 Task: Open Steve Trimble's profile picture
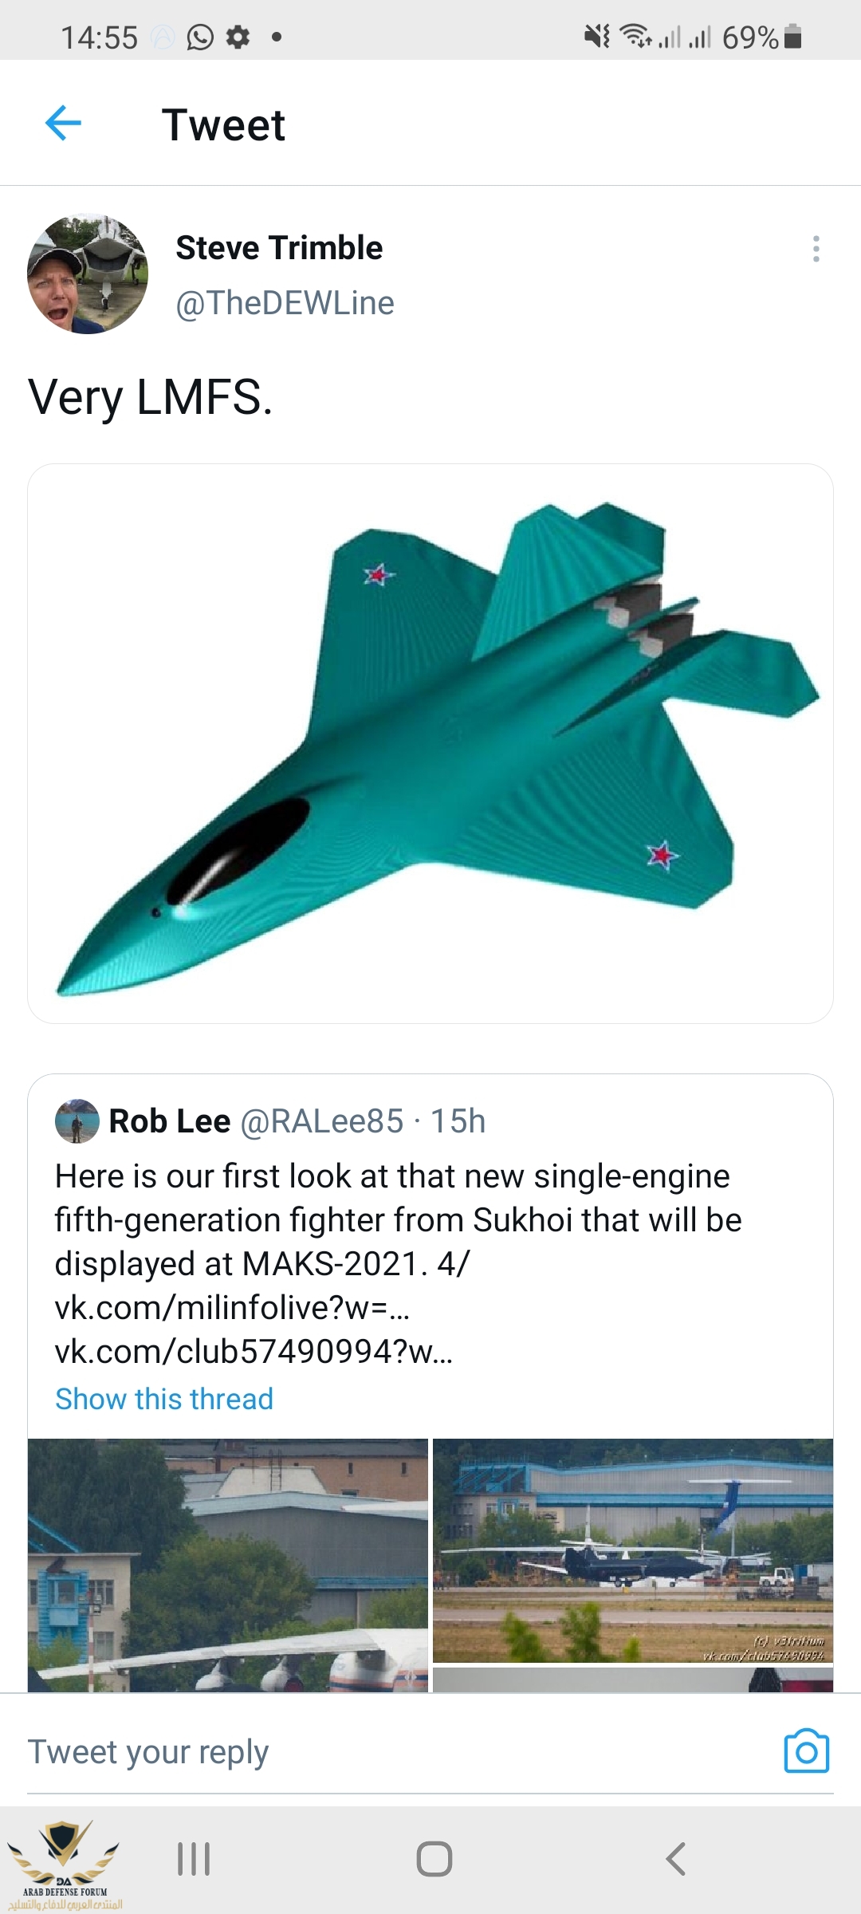click(88, 274)
